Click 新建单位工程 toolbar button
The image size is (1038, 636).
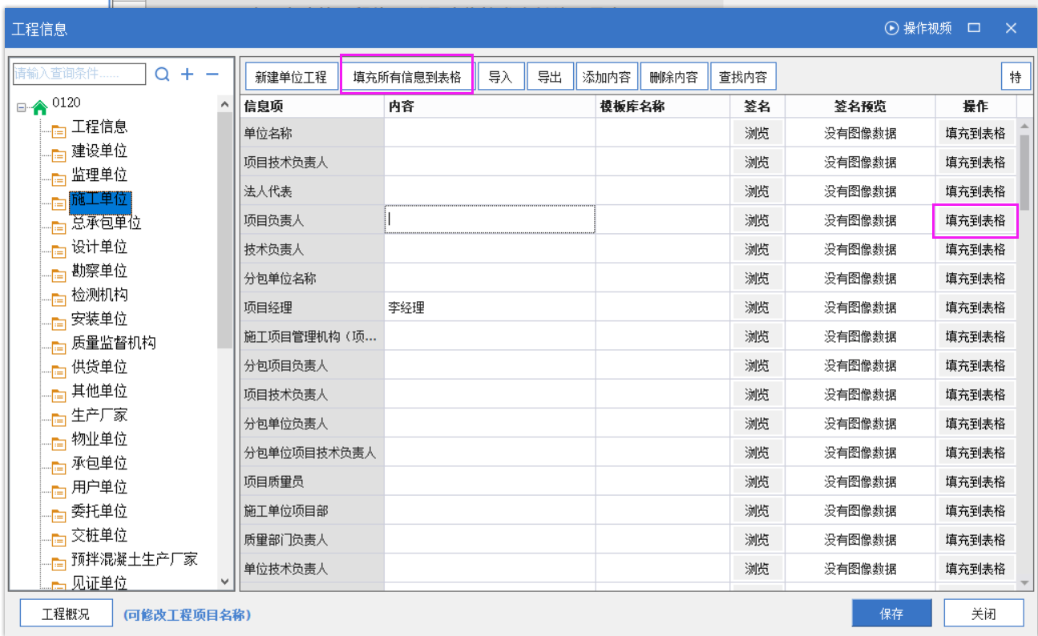pos(291,77)
